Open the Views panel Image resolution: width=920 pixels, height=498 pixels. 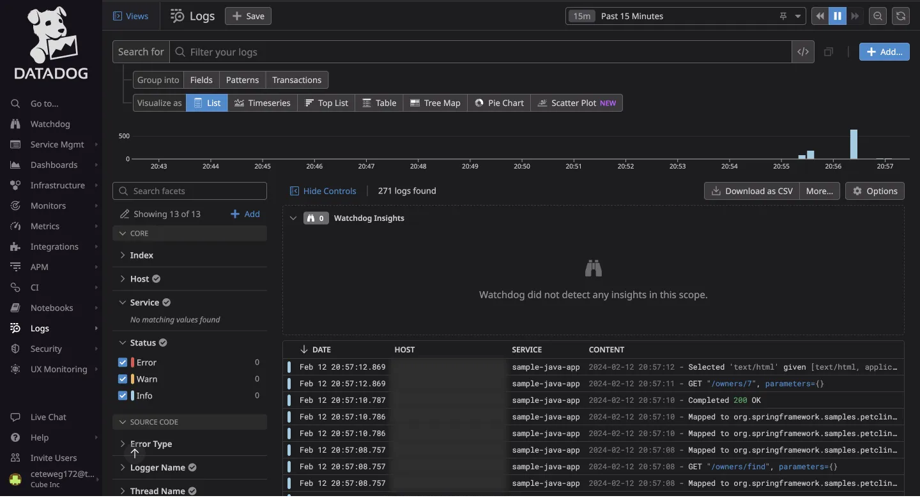[x=130, y=16]
